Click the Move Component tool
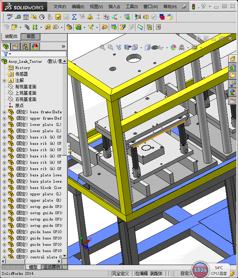The image size is (238, 278). [56, 27]
